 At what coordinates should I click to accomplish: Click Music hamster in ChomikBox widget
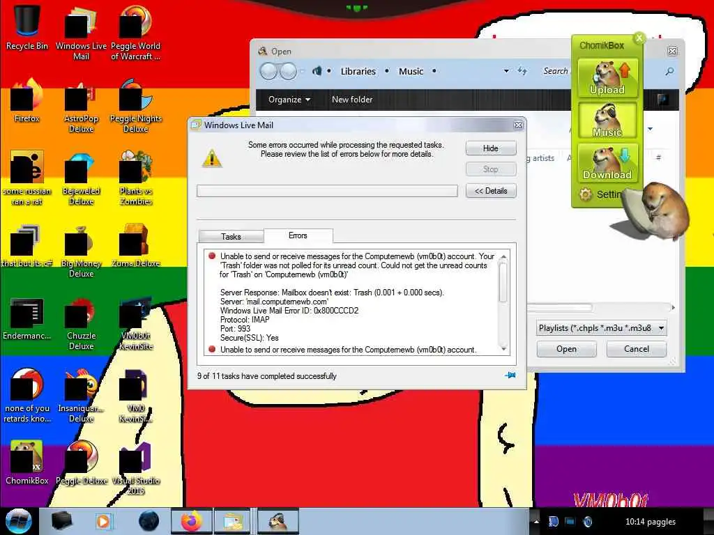pos(607,120)
